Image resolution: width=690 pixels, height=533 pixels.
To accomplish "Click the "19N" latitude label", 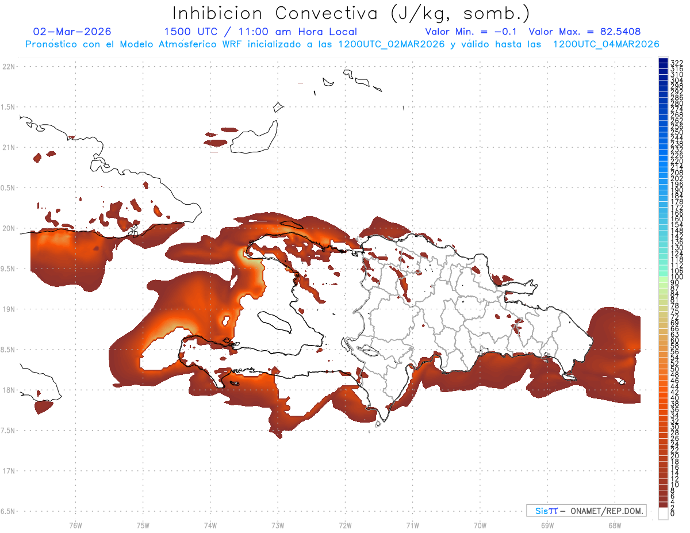I will [x=9, y=309].
